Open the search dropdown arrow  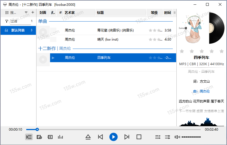point(26,12)
